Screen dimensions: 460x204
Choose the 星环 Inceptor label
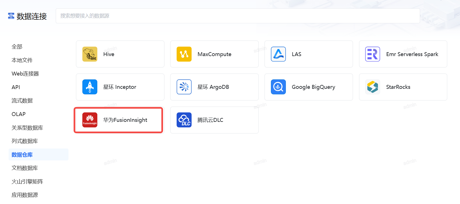pos(120,87)
